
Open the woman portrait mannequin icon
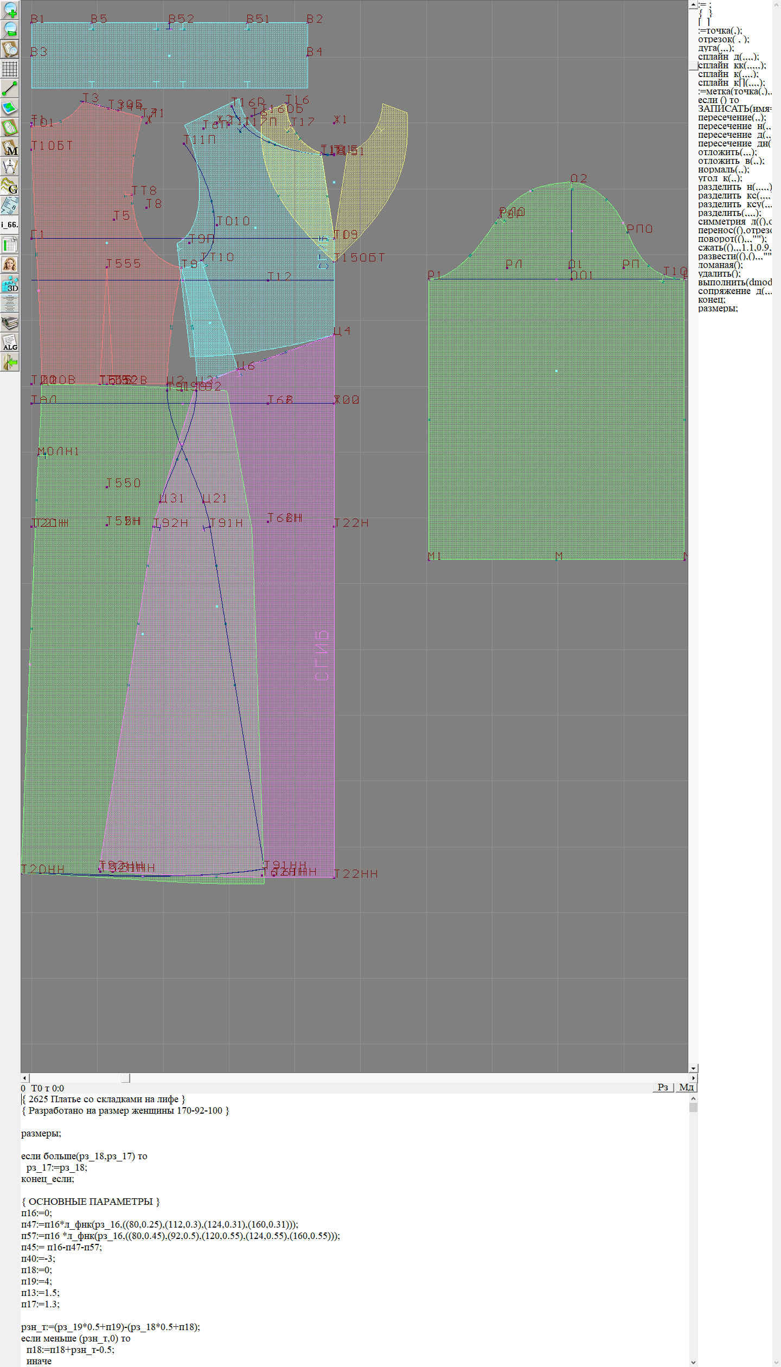(x=10, y=264)
